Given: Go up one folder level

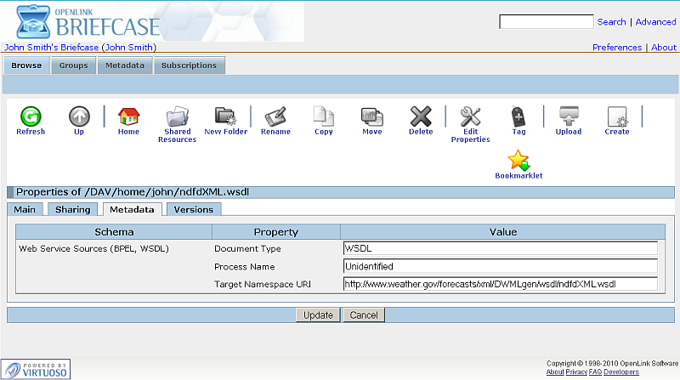Looking at the screenshot, I should [x=79, y=116].
